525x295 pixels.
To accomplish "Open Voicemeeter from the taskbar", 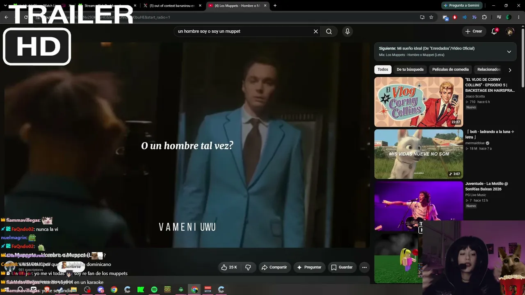I will pos(208,290).
